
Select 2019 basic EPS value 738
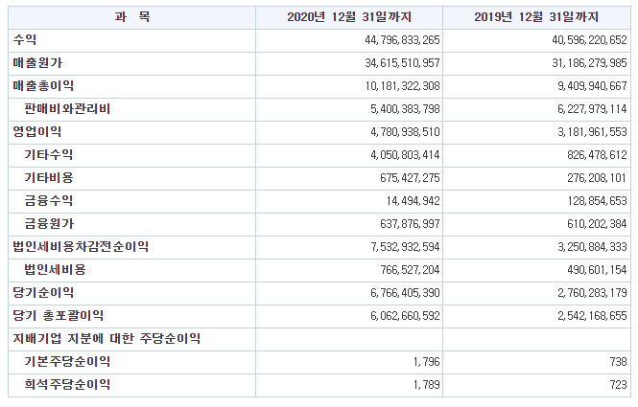tap(618, 361)
